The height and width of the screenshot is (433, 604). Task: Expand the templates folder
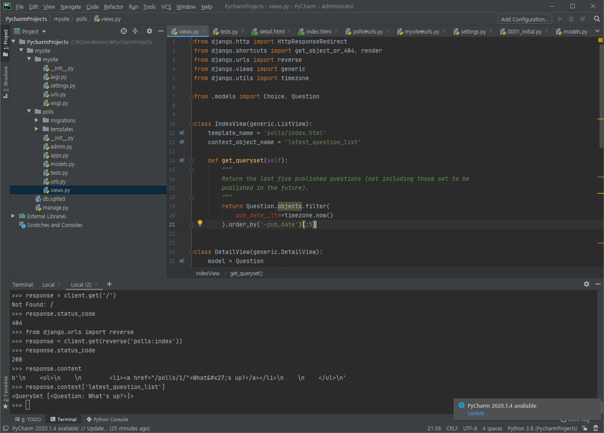point(37,129)
